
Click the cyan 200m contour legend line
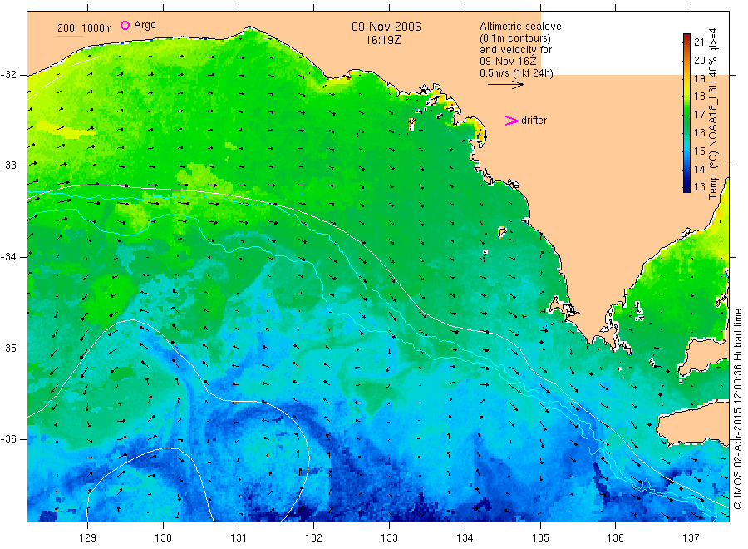tap(70, 36)
